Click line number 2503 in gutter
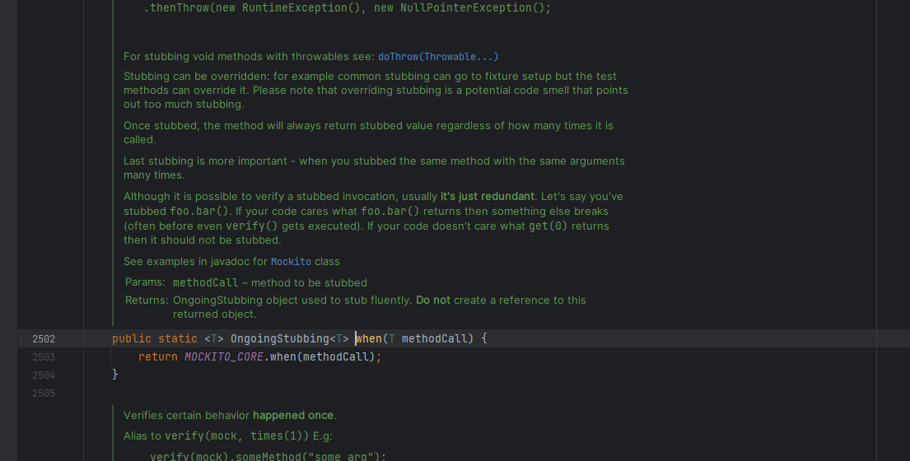The height and width of the screenshot is (461, 910). click(x=44, y=357)
